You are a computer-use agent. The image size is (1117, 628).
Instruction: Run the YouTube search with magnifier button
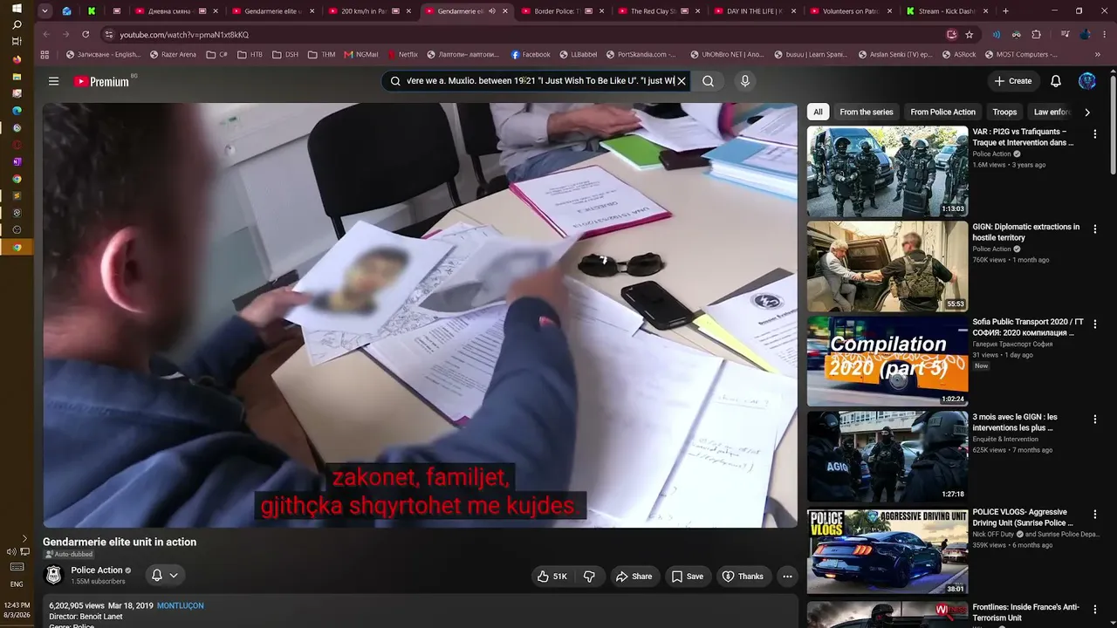click(x=708, y=81)
